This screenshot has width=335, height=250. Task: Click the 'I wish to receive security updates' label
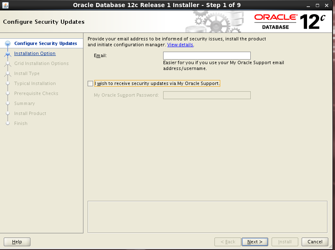click(157, 83)
